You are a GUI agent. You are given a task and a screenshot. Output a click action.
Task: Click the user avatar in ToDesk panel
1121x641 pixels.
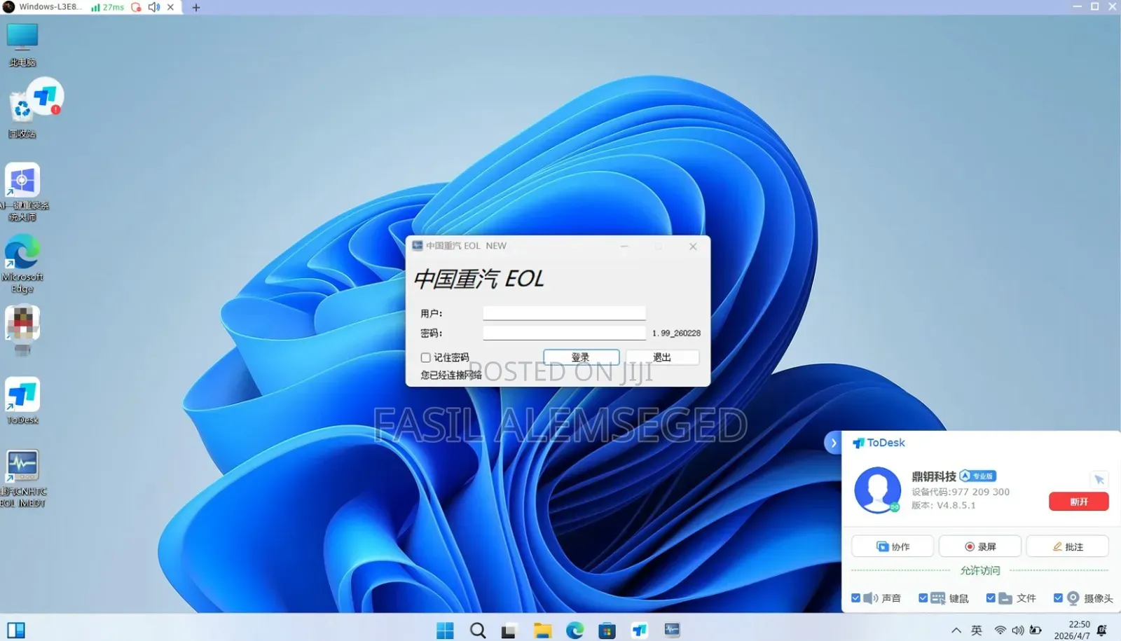tap(877, 490)
